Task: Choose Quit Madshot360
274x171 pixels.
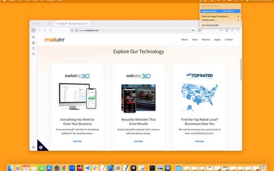Action: click(x=220, y=25)
